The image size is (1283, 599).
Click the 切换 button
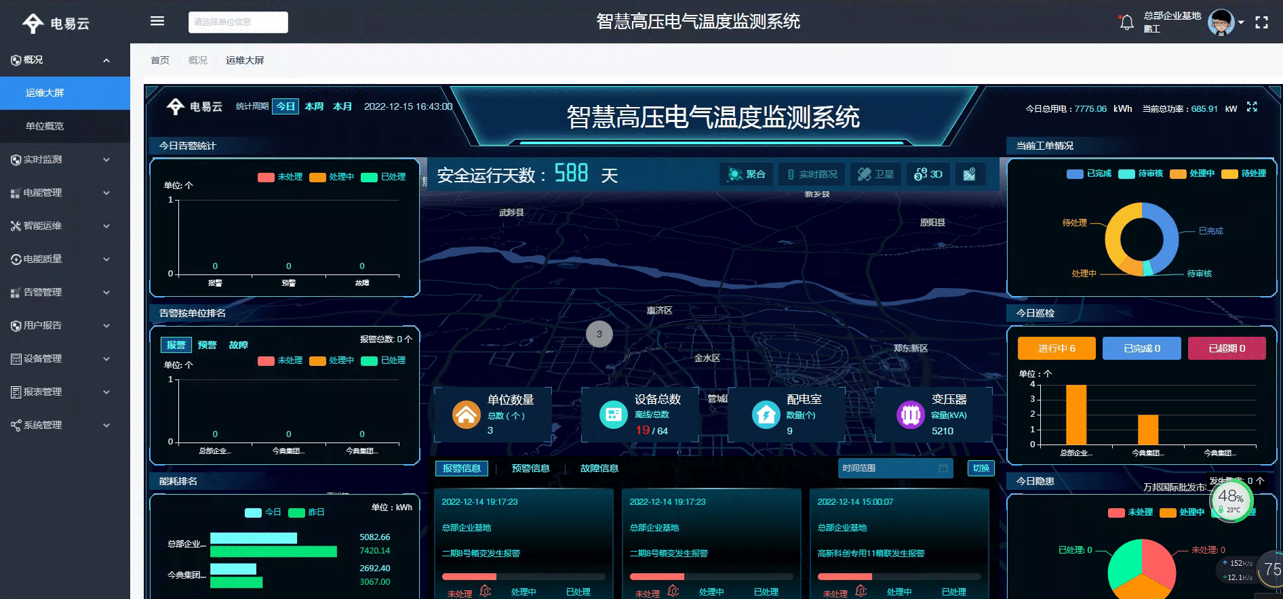[981, 468]
